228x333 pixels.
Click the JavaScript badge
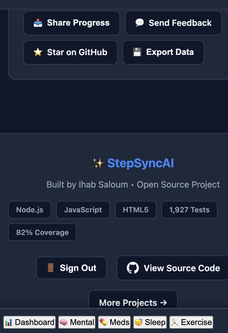click(x=83, y=210)
